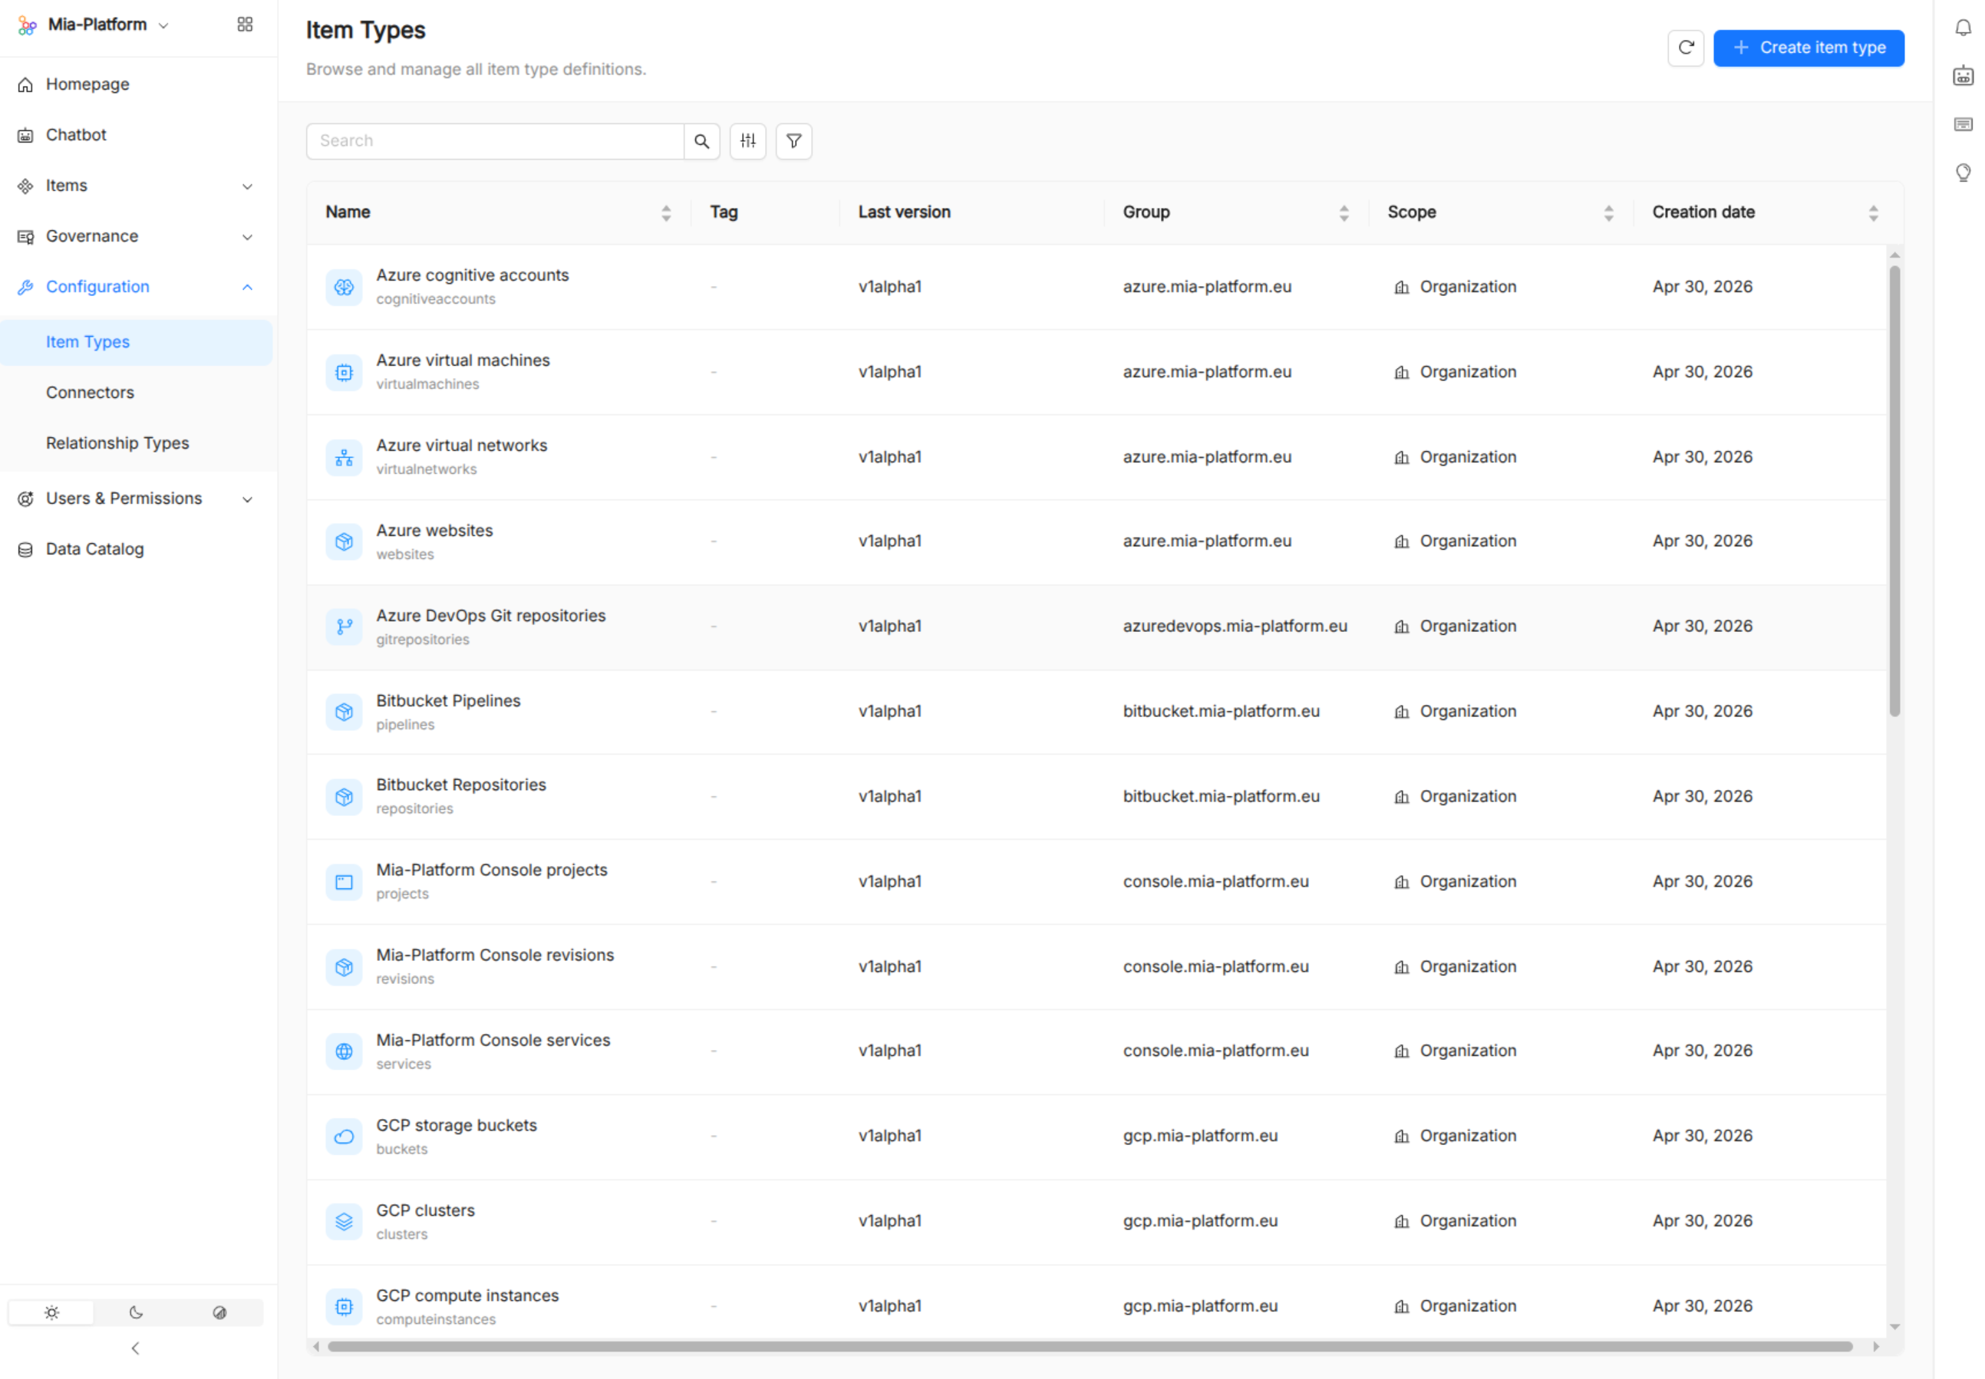The image size is (1985, 1379).
Task: Switch to system auto theme toggle
Action: coord(219,1312)
